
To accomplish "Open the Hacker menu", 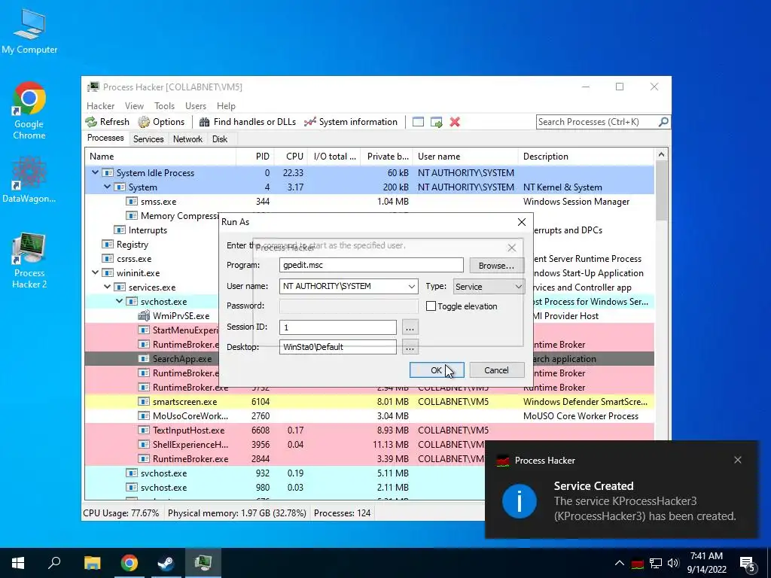I will coord(100,105).
